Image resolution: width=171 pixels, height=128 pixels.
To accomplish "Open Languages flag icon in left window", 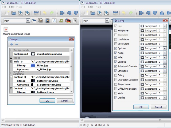I will (x=68, y=21).
